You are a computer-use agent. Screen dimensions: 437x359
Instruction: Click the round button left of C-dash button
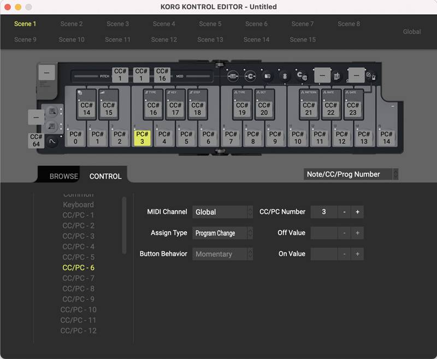click(x=233, y=76)
